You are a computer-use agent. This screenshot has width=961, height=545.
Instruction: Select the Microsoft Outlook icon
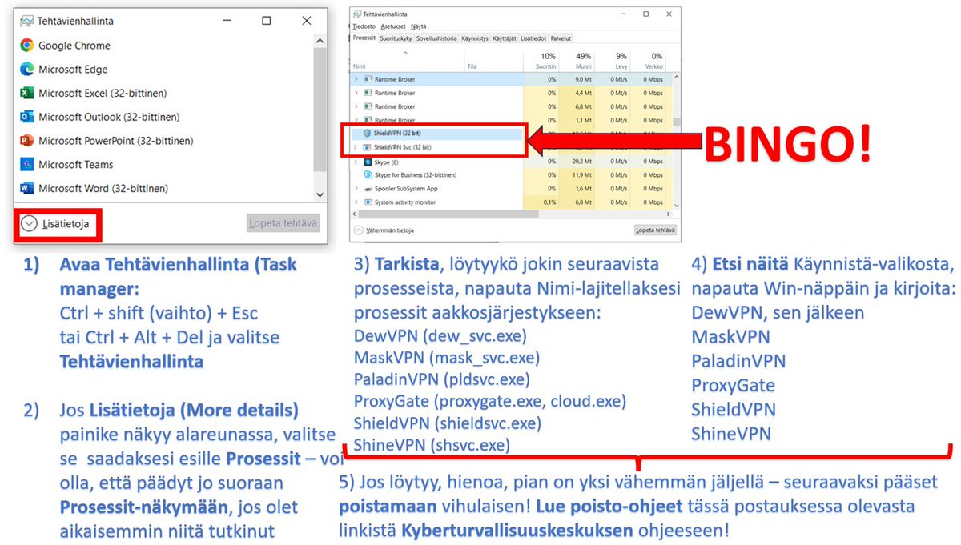pos(26,117)
